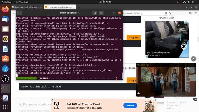
Task: Open Rhythmbox music player icon
Action: coord(5,39)
